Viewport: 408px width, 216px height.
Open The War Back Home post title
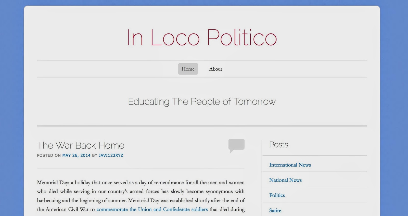coord(81,145)
